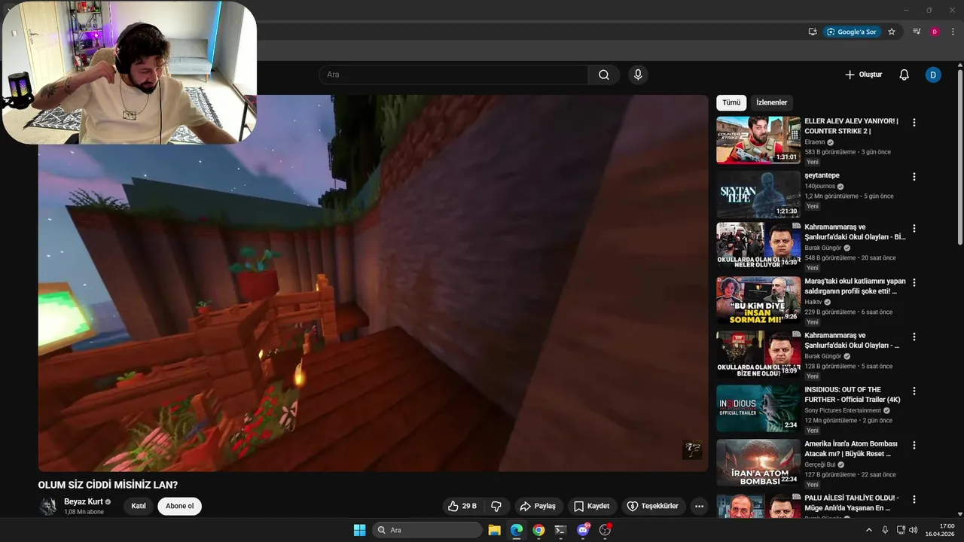Screen dimensions: 964x542
Task: Open Windows Start menu
Action: (359, 530)
